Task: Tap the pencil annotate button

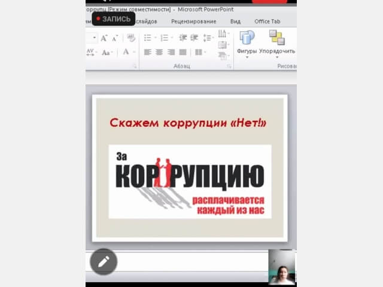Action: [x=104, y=262]
